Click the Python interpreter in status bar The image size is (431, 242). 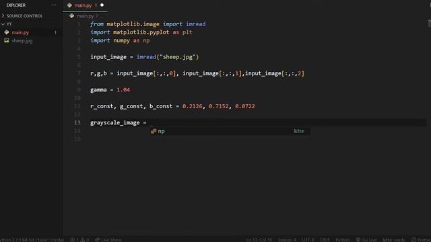32,239
